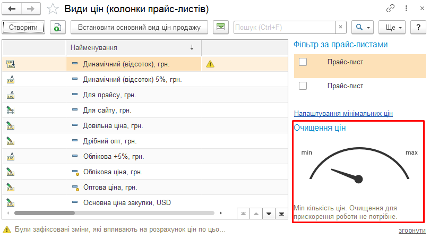The width and height of the screenshot is (430, 238).
Task: Select row Облікова ціна, грн.
Action: 145,172
